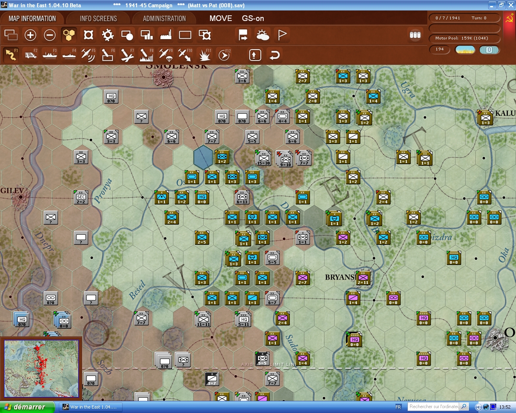516x413 pixels.
Task: Select the HQ counter labeled 5=11
Action: coord(243,319)
